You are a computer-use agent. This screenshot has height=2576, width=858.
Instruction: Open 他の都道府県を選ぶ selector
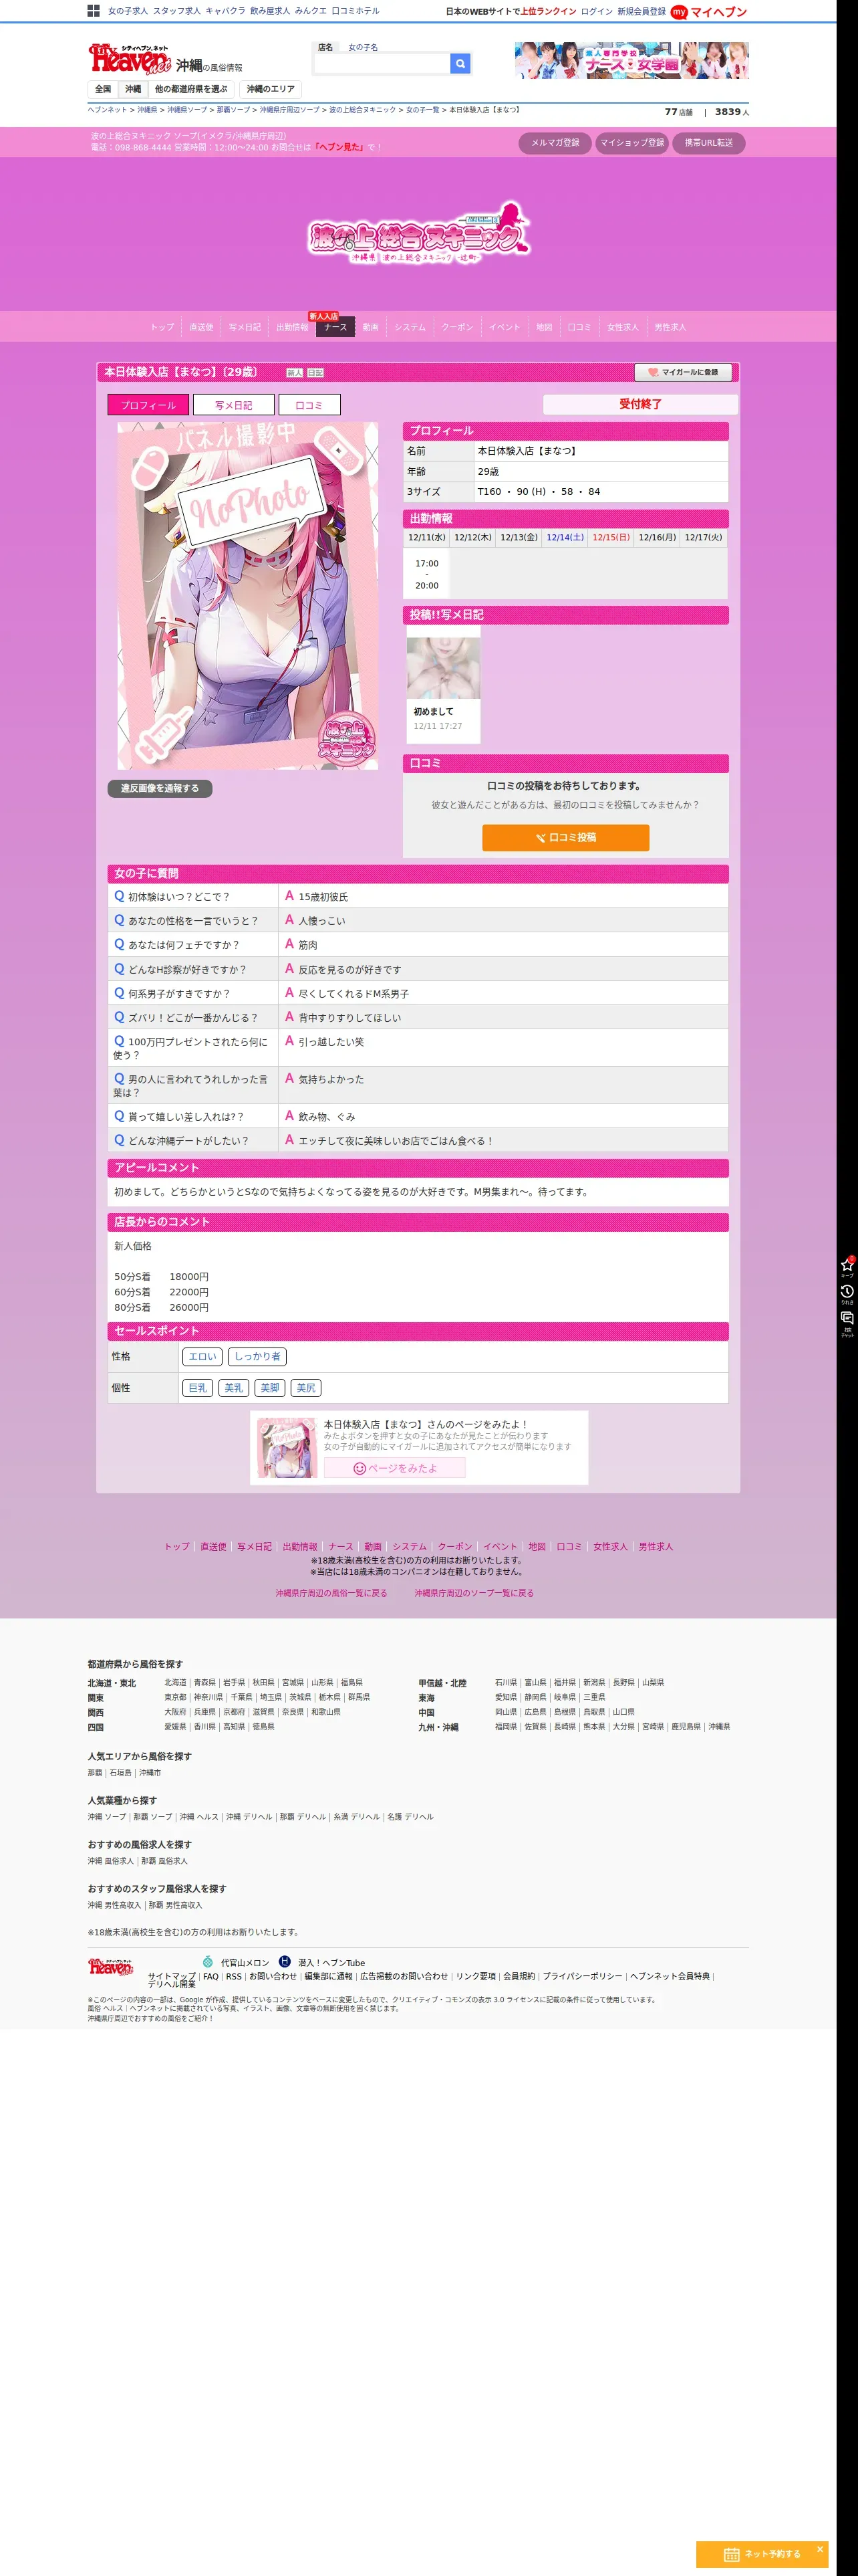tap(190, 89)
